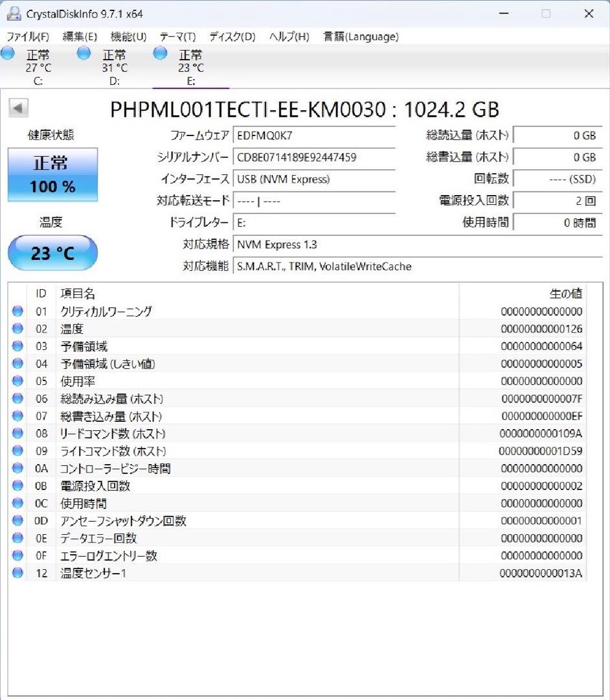Image resolution: width=610 pixels, height=700 pixels.
Task: Click the 使用時間 value 0 時間 field
Action: pyautogui.click(x=558, y=223)
